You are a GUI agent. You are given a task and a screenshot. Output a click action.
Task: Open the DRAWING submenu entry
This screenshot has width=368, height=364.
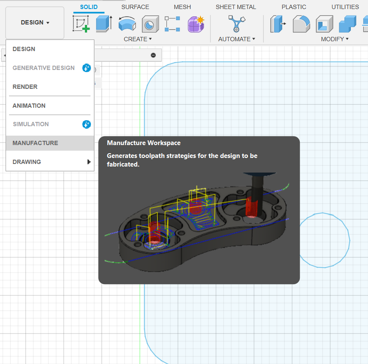(x=50, y=162)
